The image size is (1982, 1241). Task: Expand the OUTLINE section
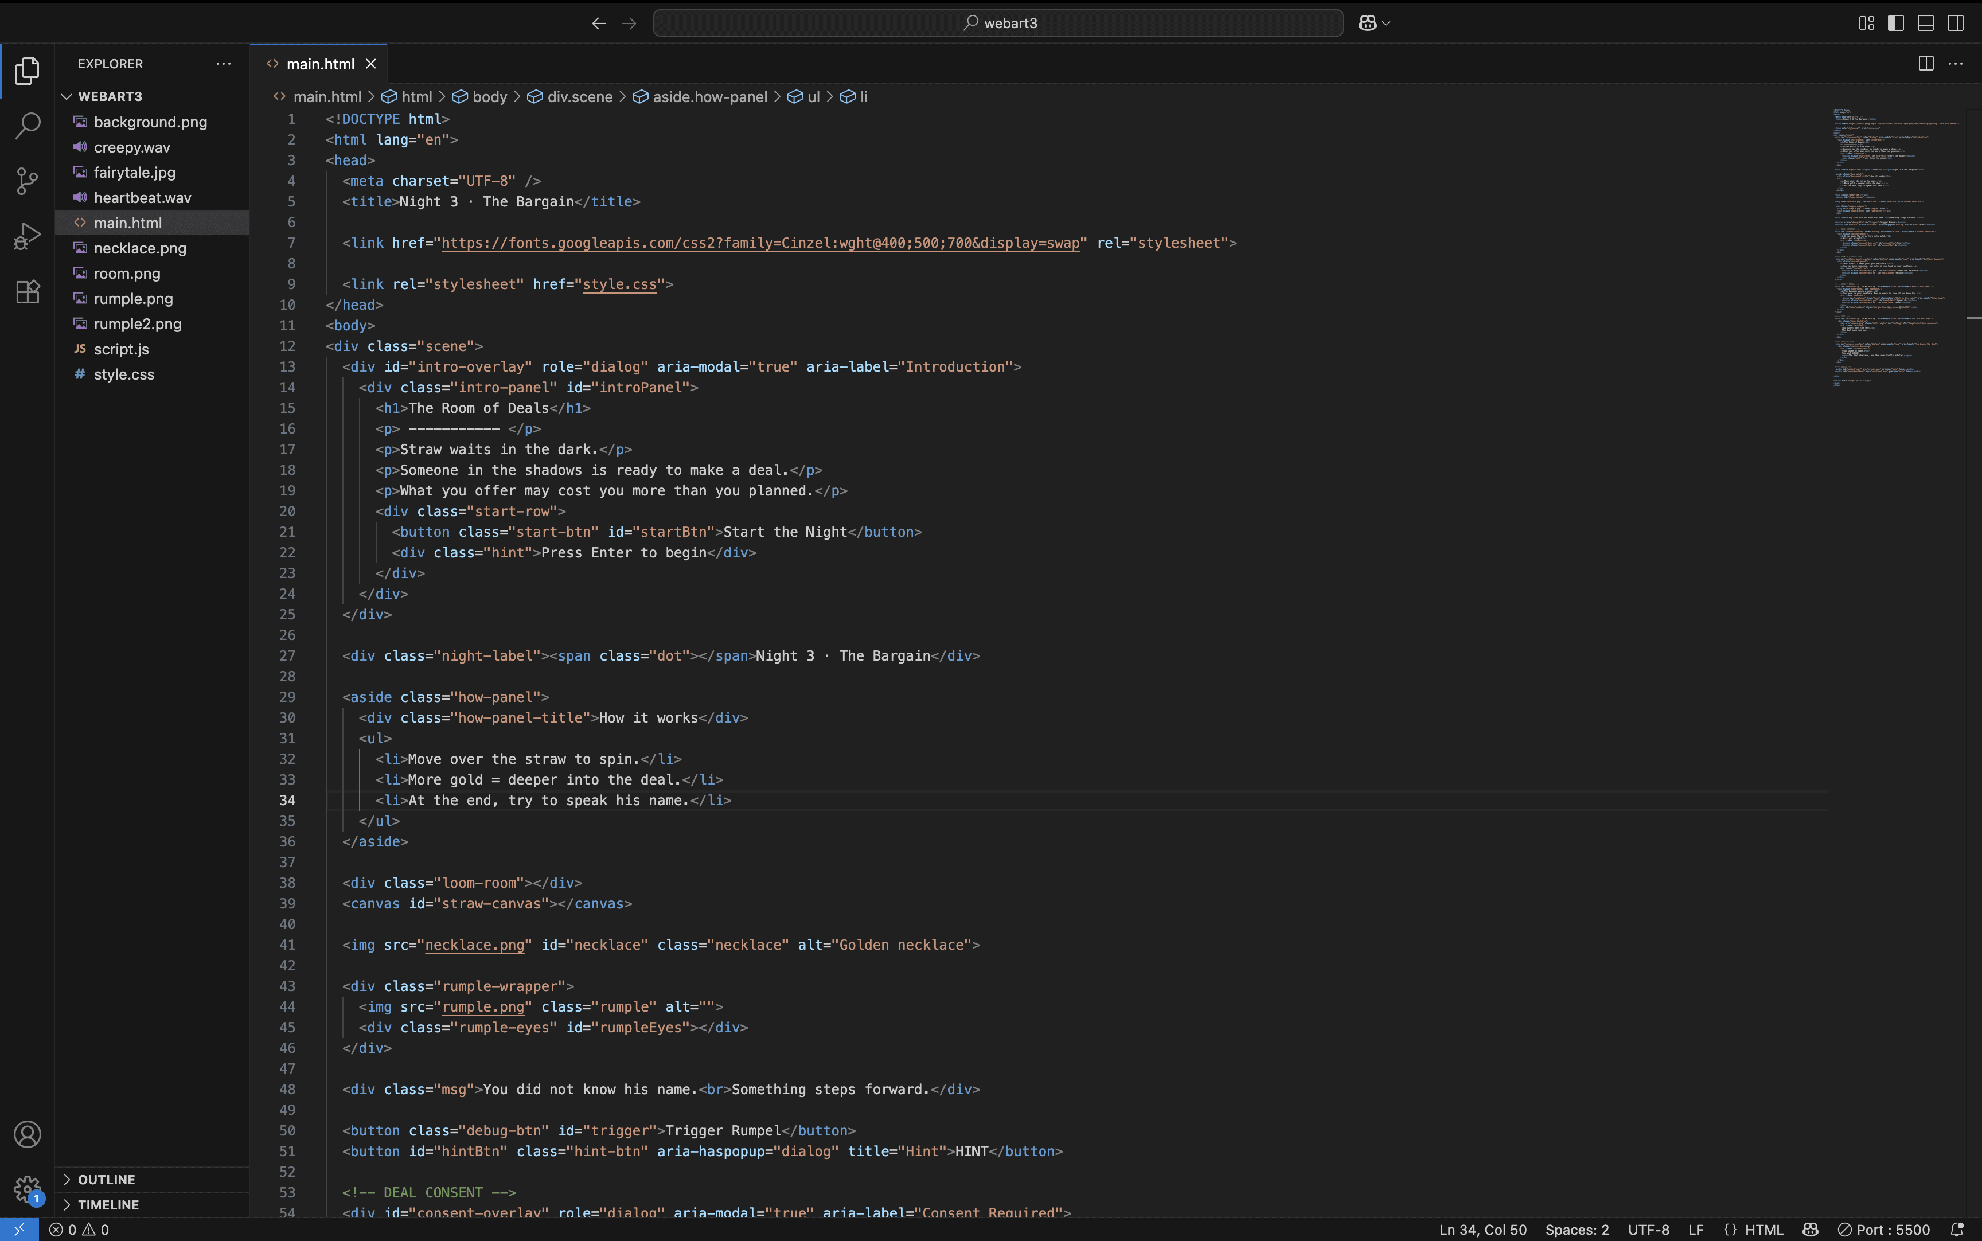pyautogui.click(x=106, y=1180)
